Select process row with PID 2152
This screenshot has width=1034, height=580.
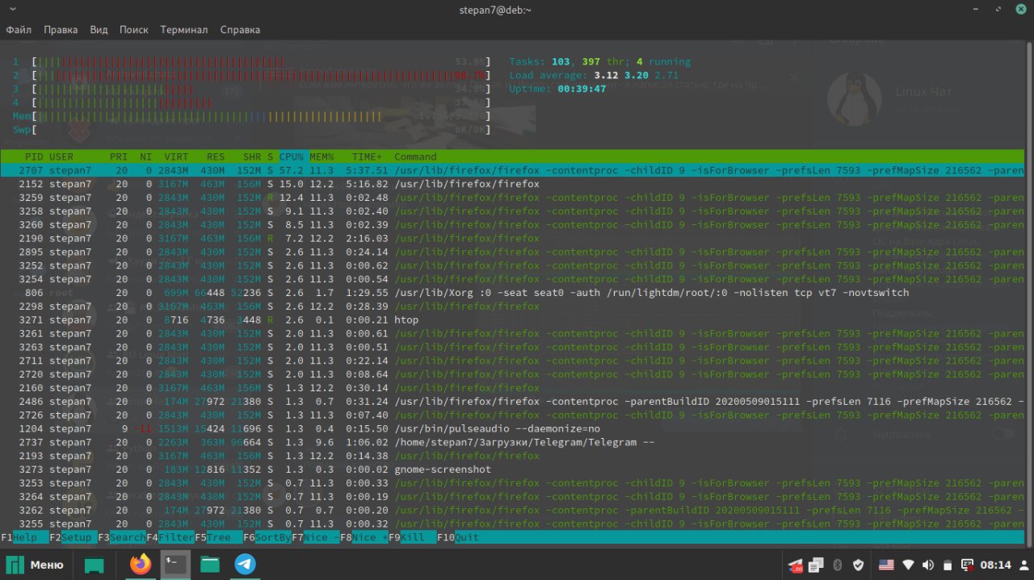point(512,184)
